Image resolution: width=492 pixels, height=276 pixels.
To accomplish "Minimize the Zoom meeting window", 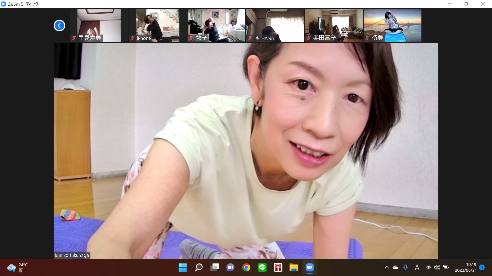I will (451, 4).
